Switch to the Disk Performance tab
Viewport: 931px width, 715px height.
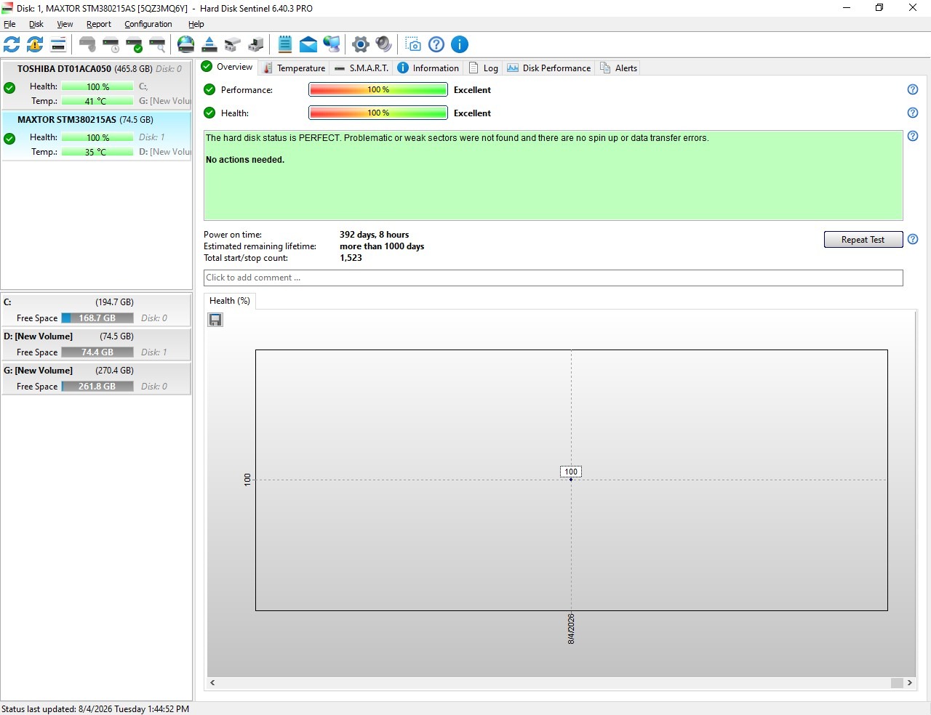548,68
